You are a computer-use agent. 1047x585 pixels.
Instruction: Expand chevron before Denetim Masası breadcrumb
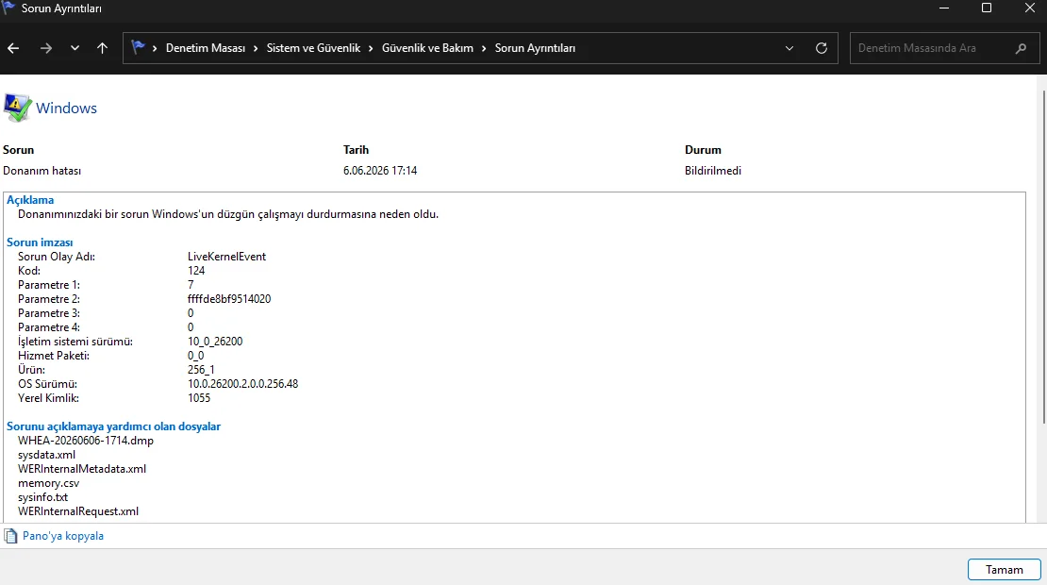coord(155,48)
